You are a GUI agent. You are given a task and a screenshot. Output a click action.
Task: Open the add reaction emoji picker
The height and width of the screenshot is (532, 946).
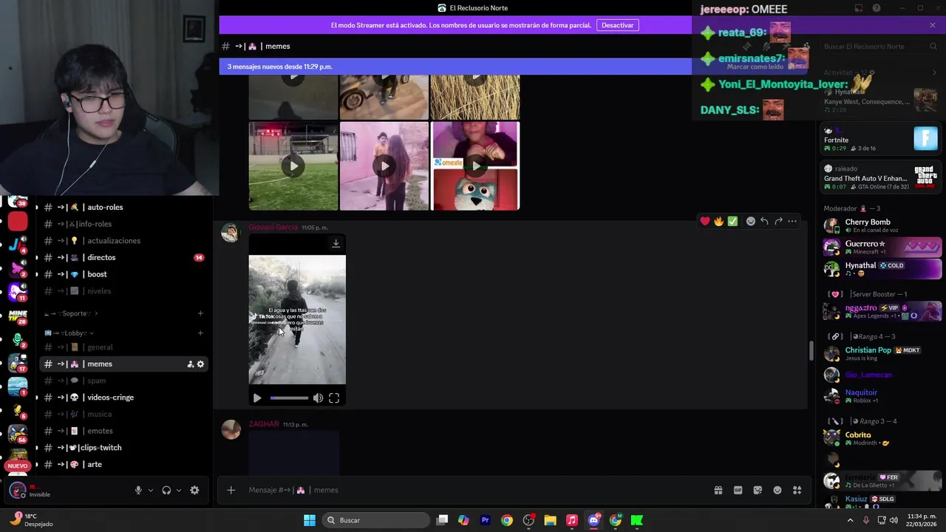(750, 221)
